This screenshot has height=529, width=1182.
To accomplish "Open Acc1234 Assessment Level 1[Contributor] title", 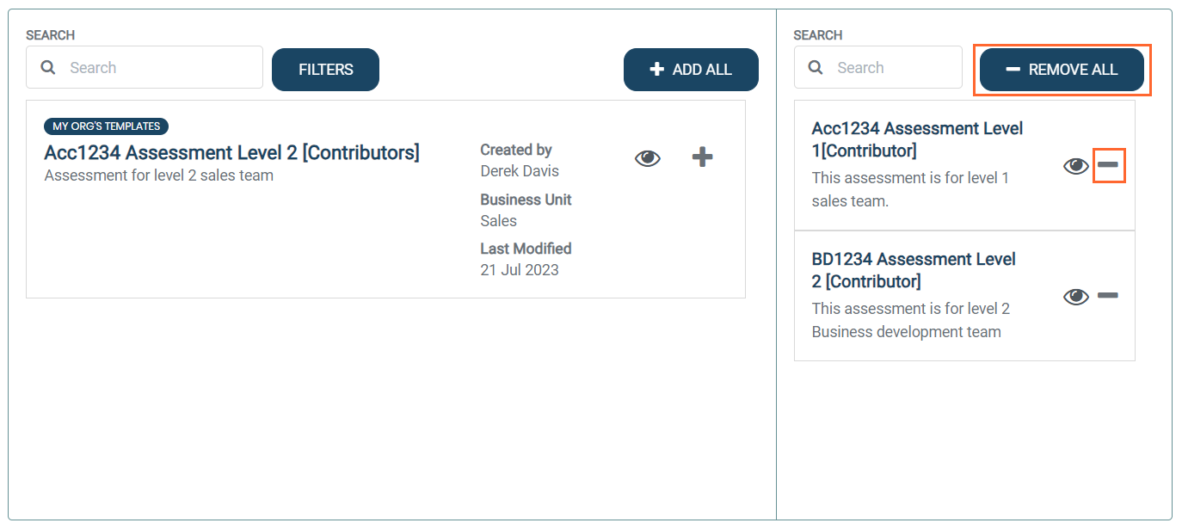I will click(x=917, y=139).
